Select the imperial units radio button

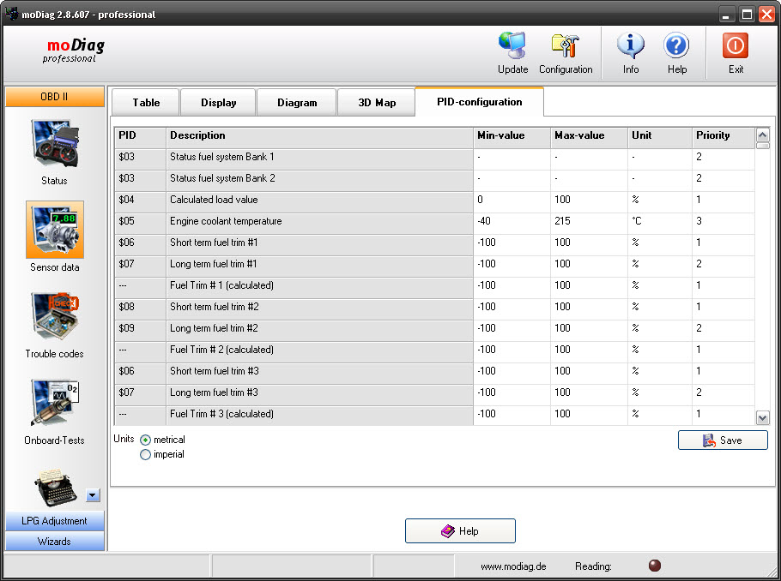pos(145,455)
